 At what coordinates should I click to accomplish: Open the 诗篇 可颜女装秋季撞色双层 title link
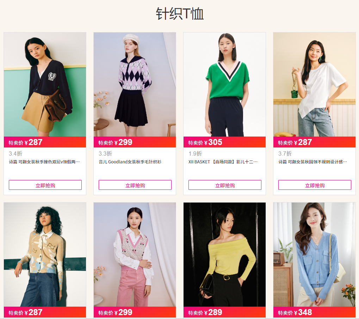tap(44, 162)
